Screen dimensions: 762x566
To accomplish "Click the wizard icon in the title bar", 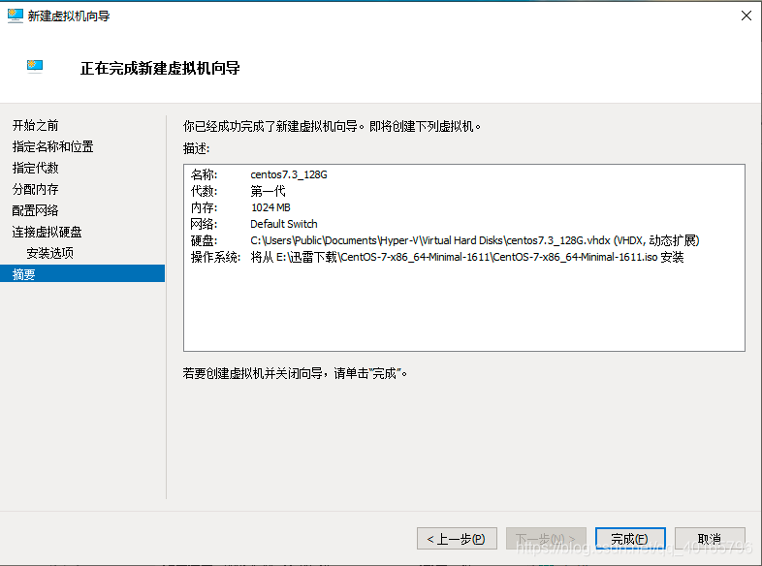I will pos(16,16).
